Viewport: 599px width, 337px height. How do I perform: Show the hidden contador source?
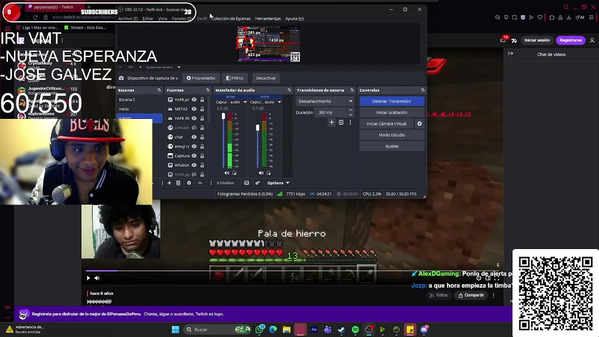point(194,128)
